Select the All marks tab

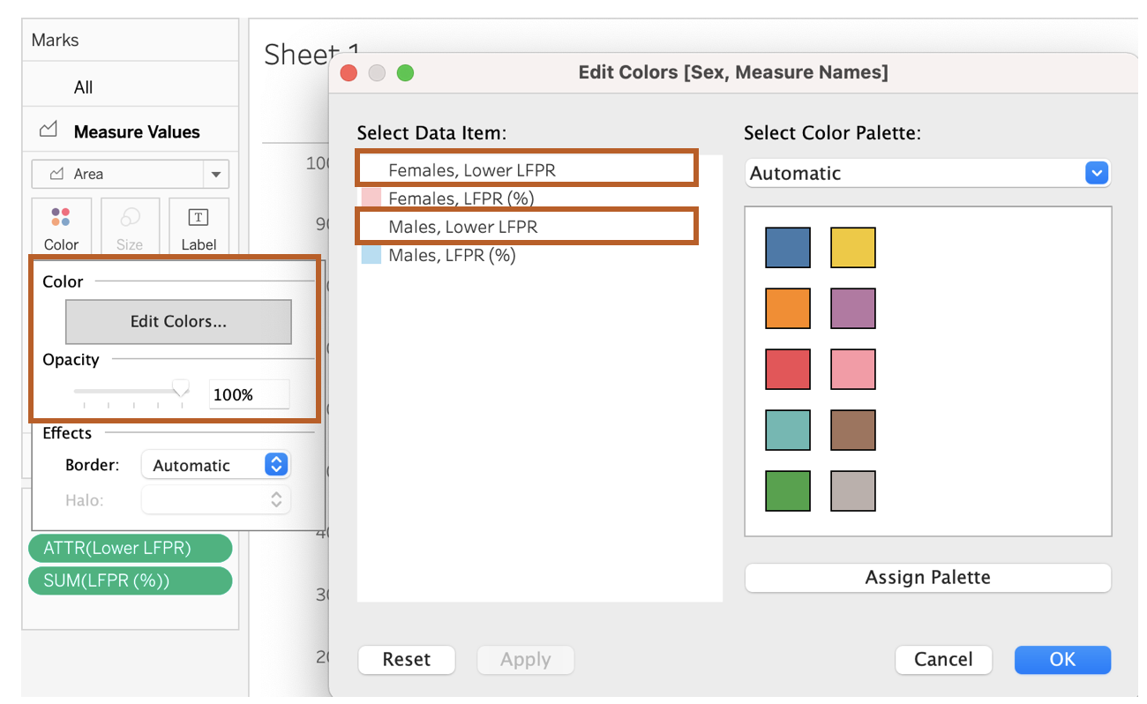point(84,87)
